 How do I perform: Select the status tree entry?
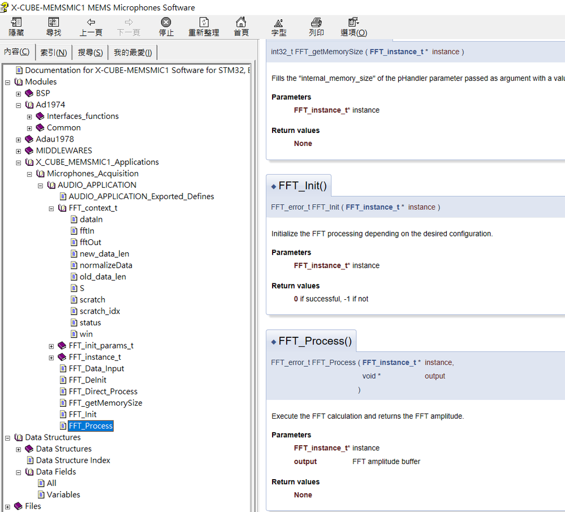[x=90, y=322]
